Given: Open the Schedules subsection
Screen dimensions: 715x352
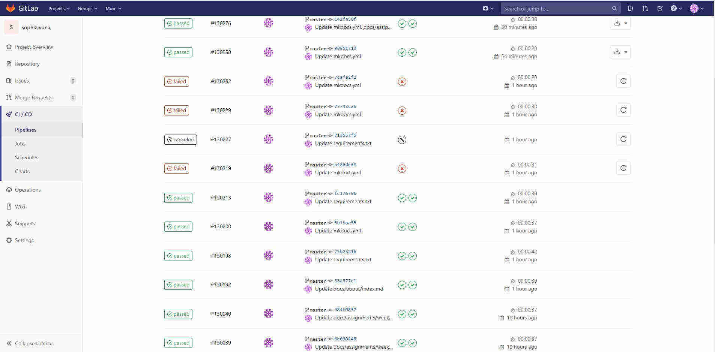Looking at the screenshot, I should (x=26, y=157).
